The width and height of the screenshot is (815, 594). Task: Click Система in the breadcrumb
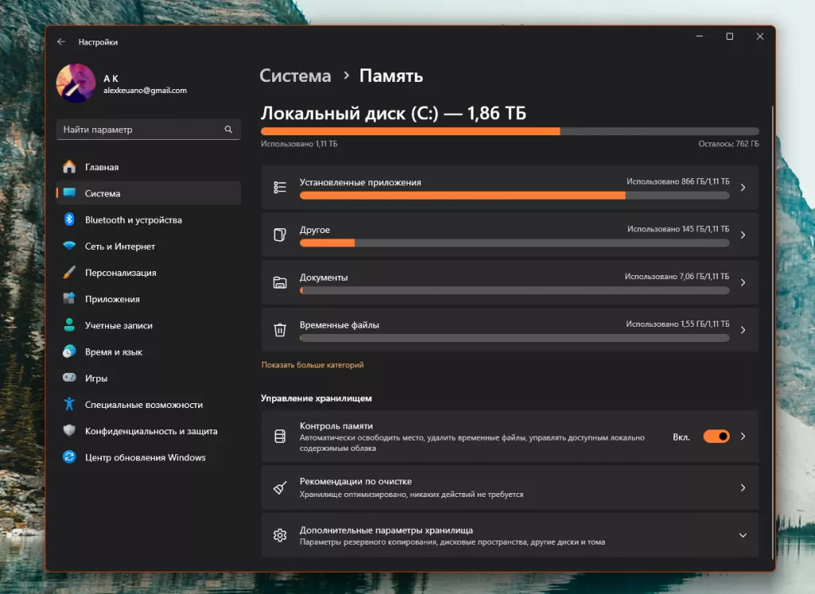[295, 76]
